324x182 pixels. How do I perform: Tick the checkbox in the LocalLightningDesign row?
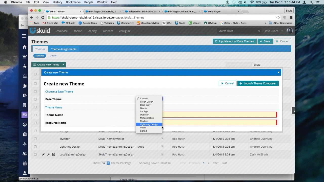point(35,154)
